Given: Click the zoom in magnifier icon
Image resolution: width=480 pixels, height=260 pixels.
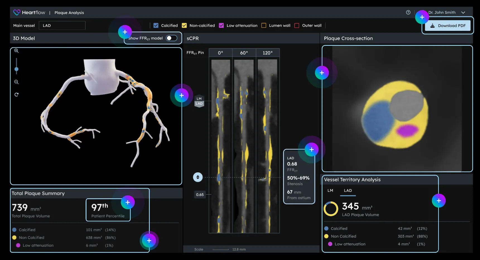Looking at the screenshot, I should pos(16,51).
